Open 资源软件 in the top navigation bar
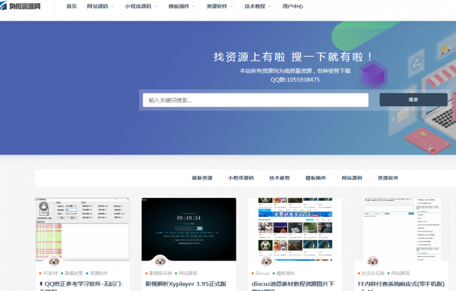 (x=217, y=6)
